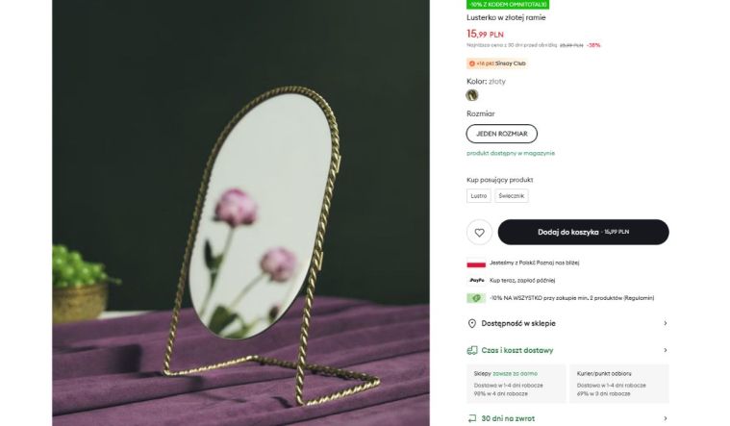Click the green OMNITOTAL10 promo code banner
The image size is (730, 426).
(x=508, y=4)
